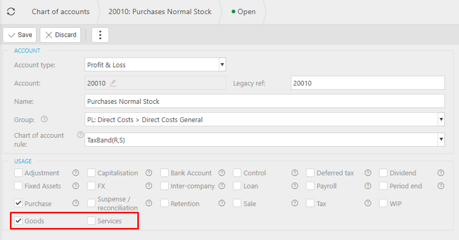Uncheck the Goods checkbox
459x240 pixels.
point(18,221)
